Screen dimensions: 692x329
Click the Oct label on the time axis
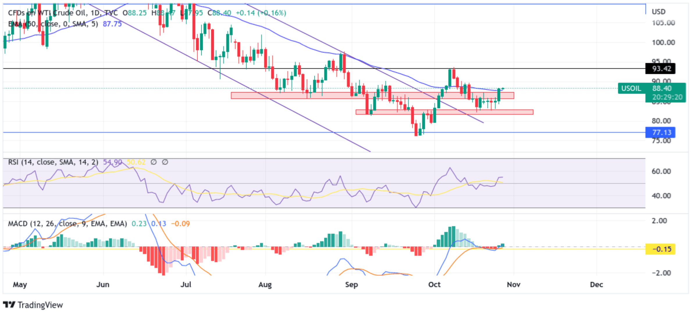coord(434,285)
